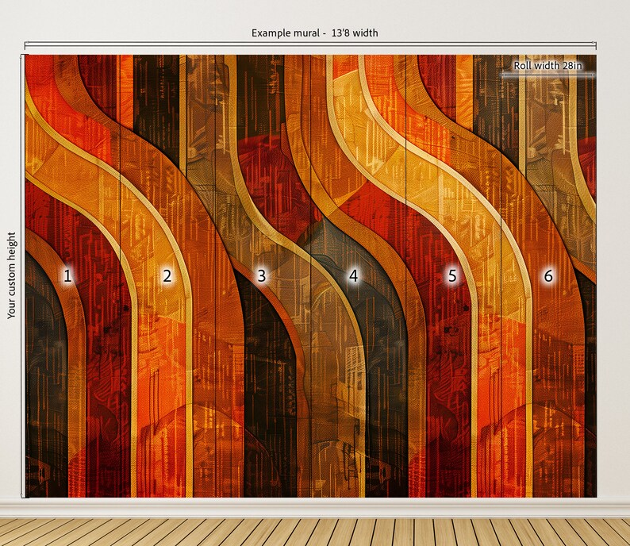Select panel number 1 on the mural
The image size is (630, 546).
tap(67, 276)
